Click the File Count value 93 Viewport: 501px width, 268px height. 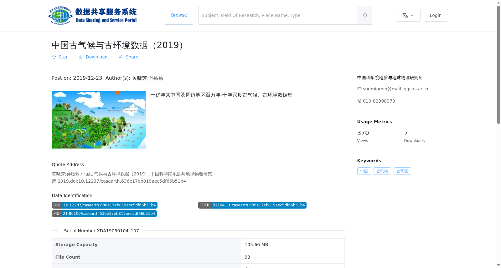(x=247, y=257)
